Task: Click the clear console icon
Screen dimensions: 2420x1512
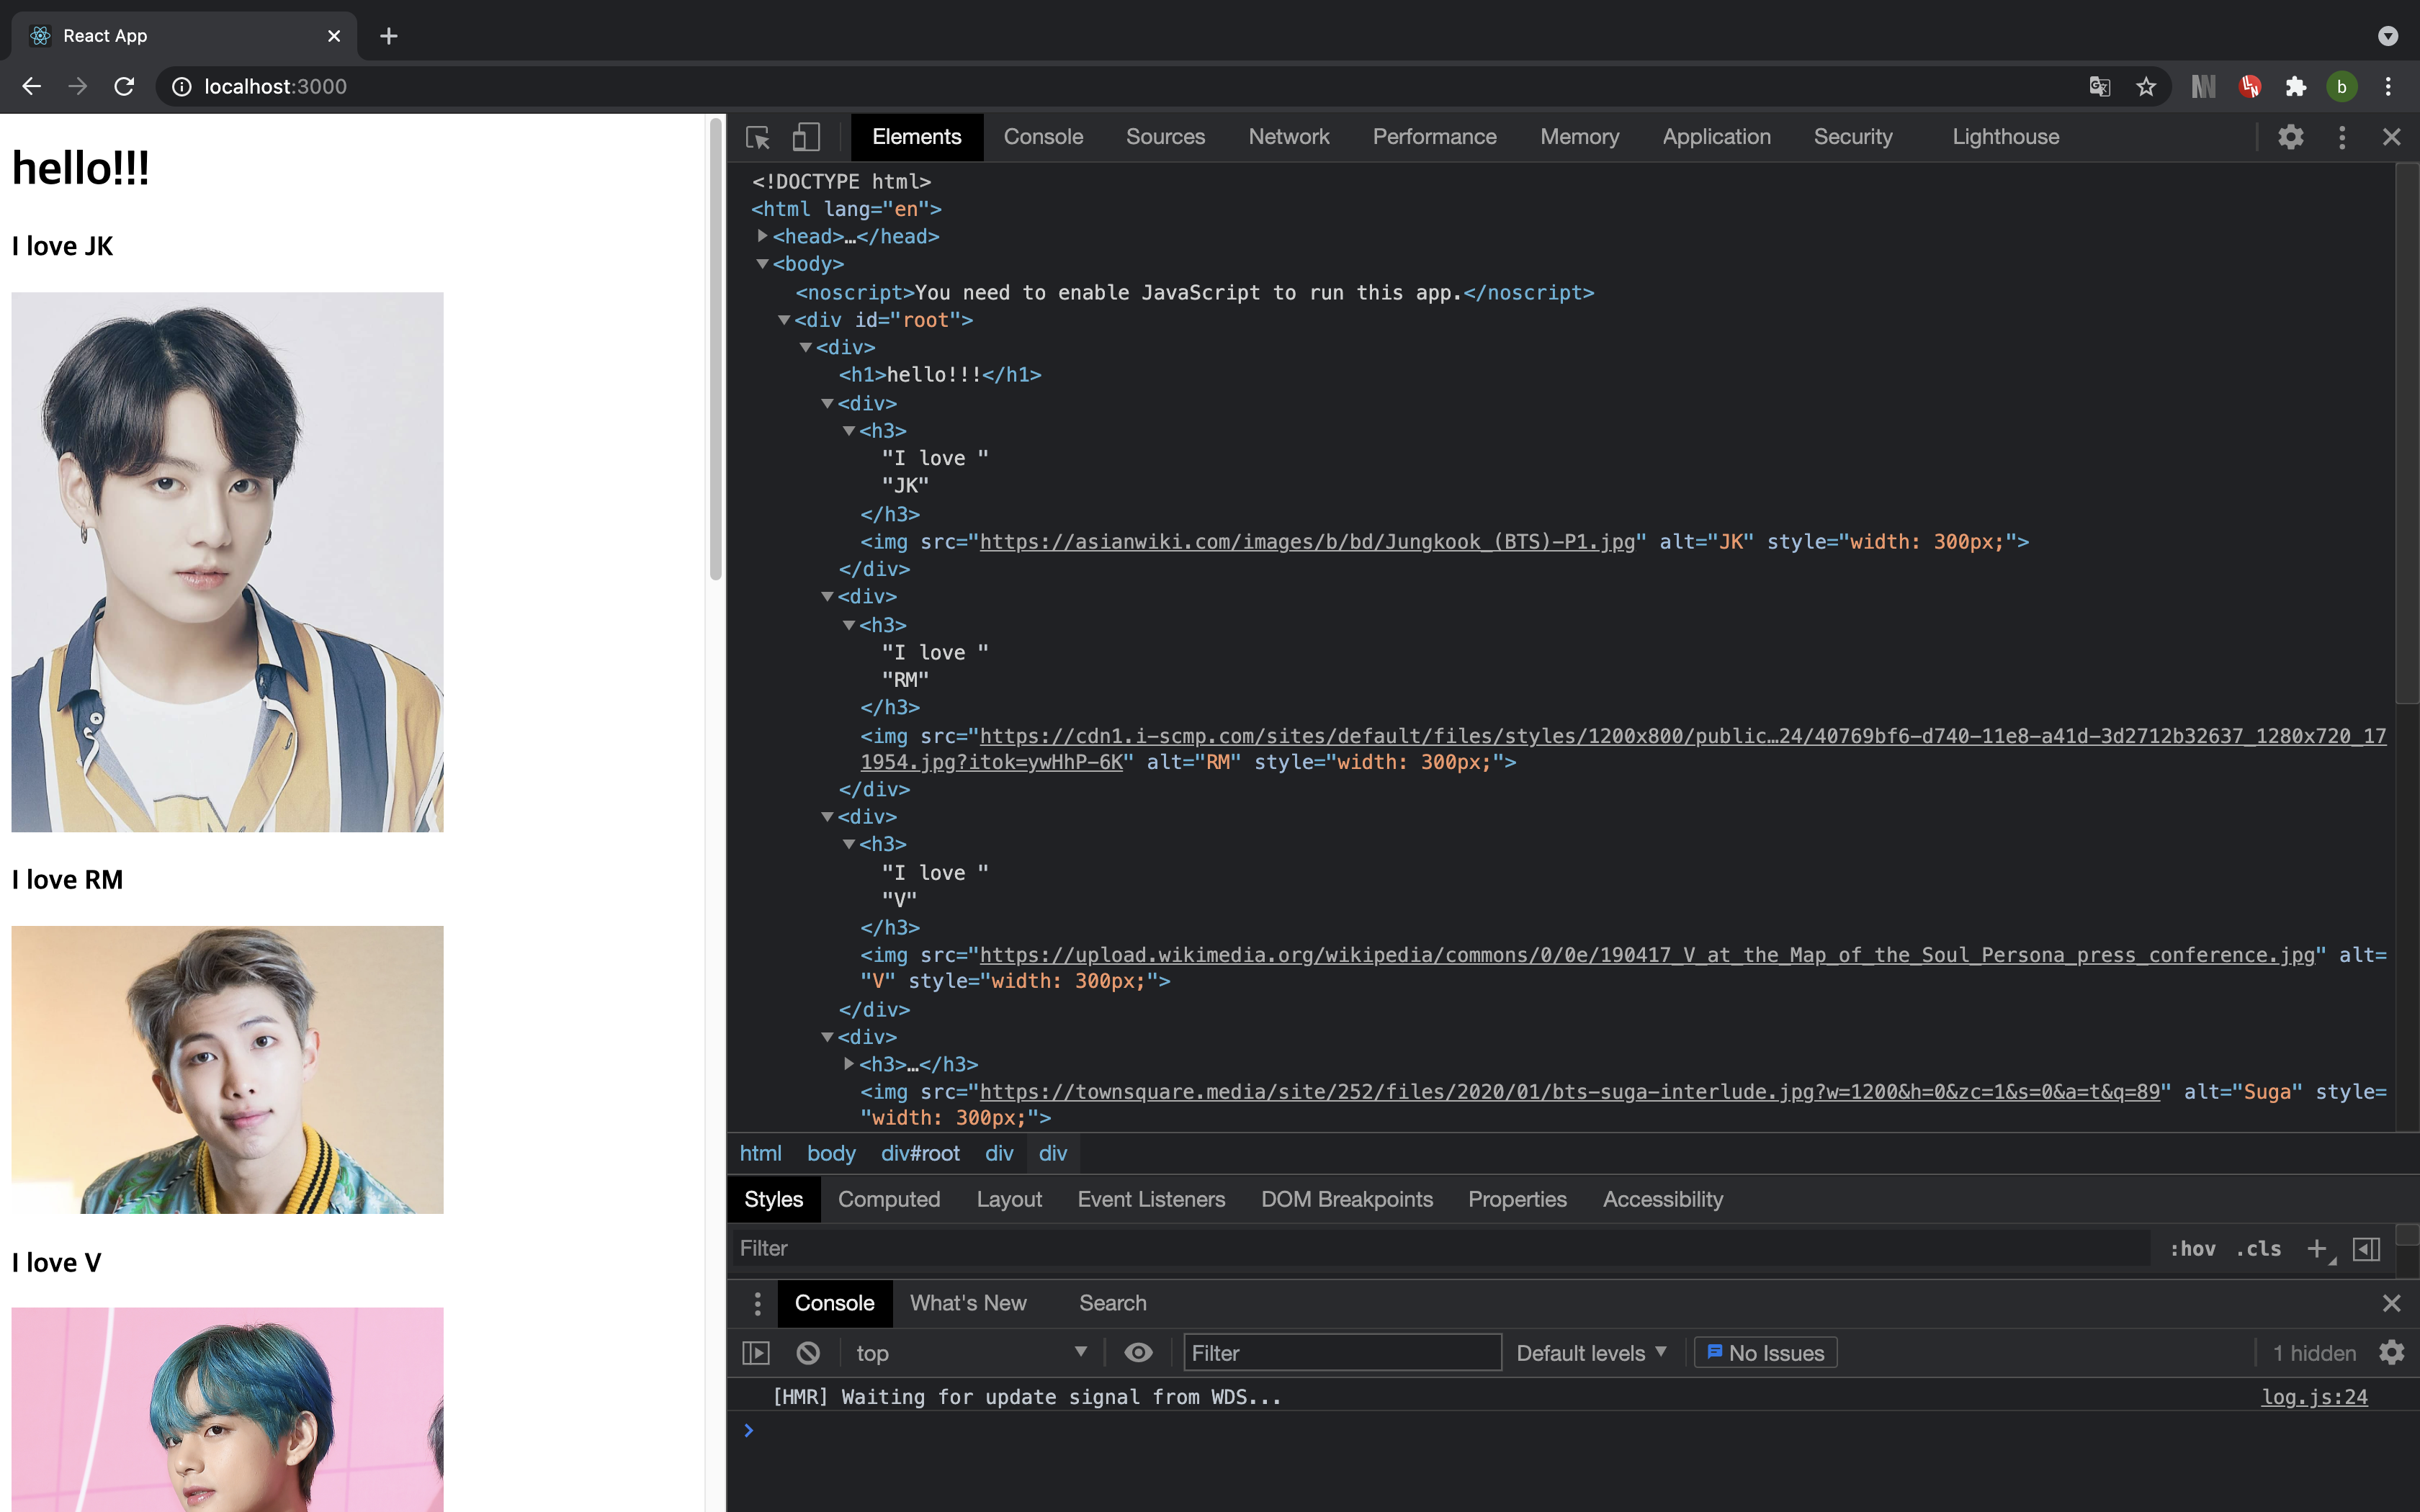Action: pos(808,1353)
